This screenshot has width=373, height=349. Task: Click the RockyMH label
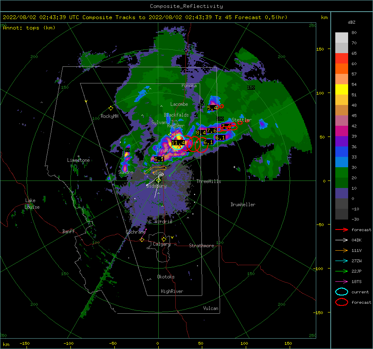(x=109, y=116)
